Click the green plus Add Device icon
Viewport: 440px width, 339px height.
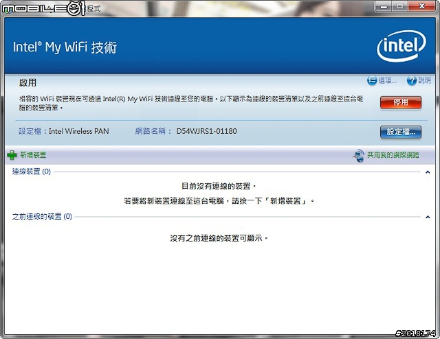12,155
